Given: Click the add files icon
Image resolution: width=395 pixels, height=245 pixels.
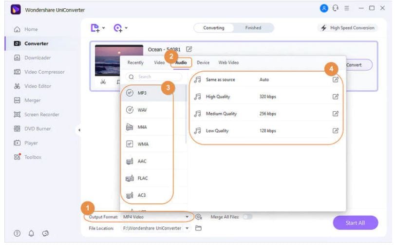Looking at the screenshot, I should (x=95, y=28).
